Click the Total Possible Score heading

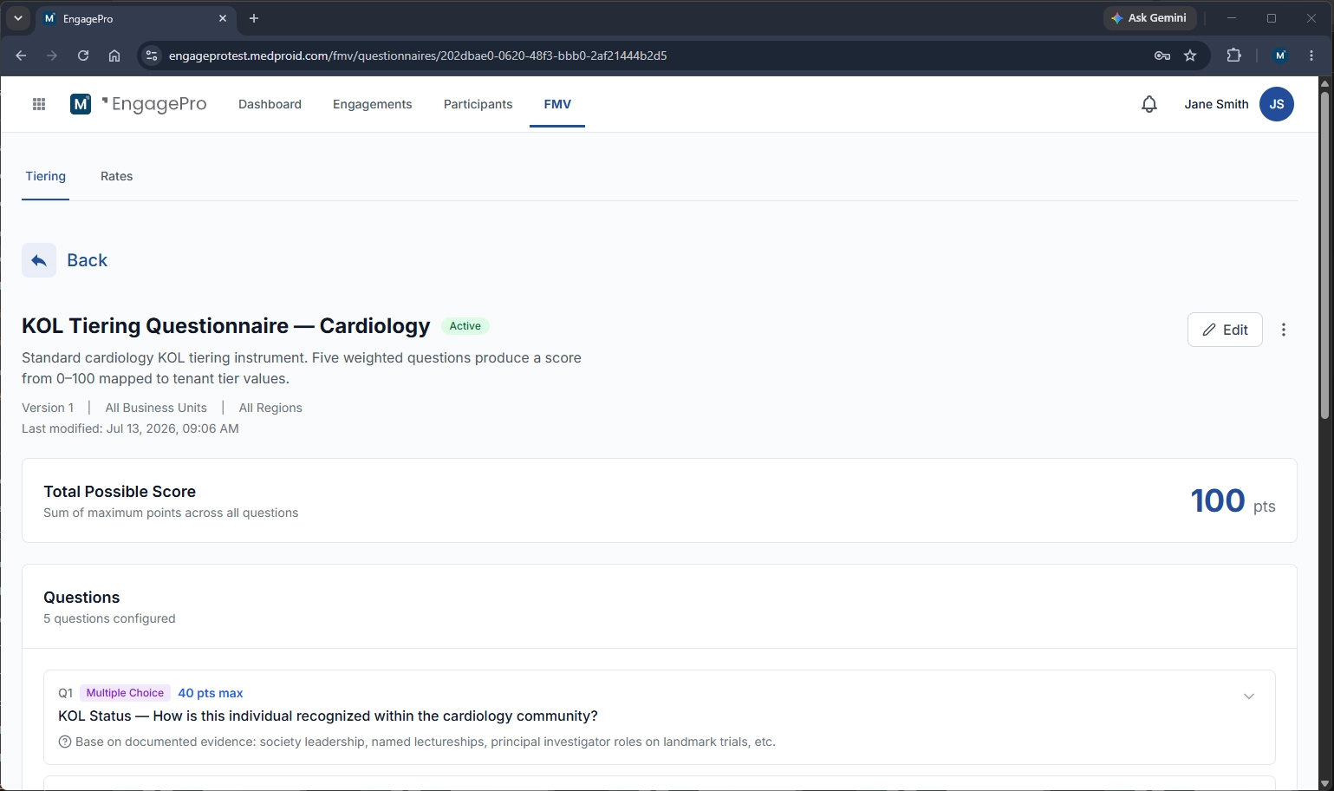(x=120, y=492)
